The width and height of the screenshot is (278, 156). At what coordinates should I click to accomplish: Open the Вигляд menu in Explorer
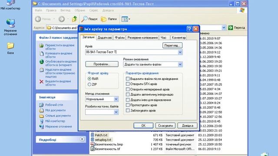coord(66,10)
